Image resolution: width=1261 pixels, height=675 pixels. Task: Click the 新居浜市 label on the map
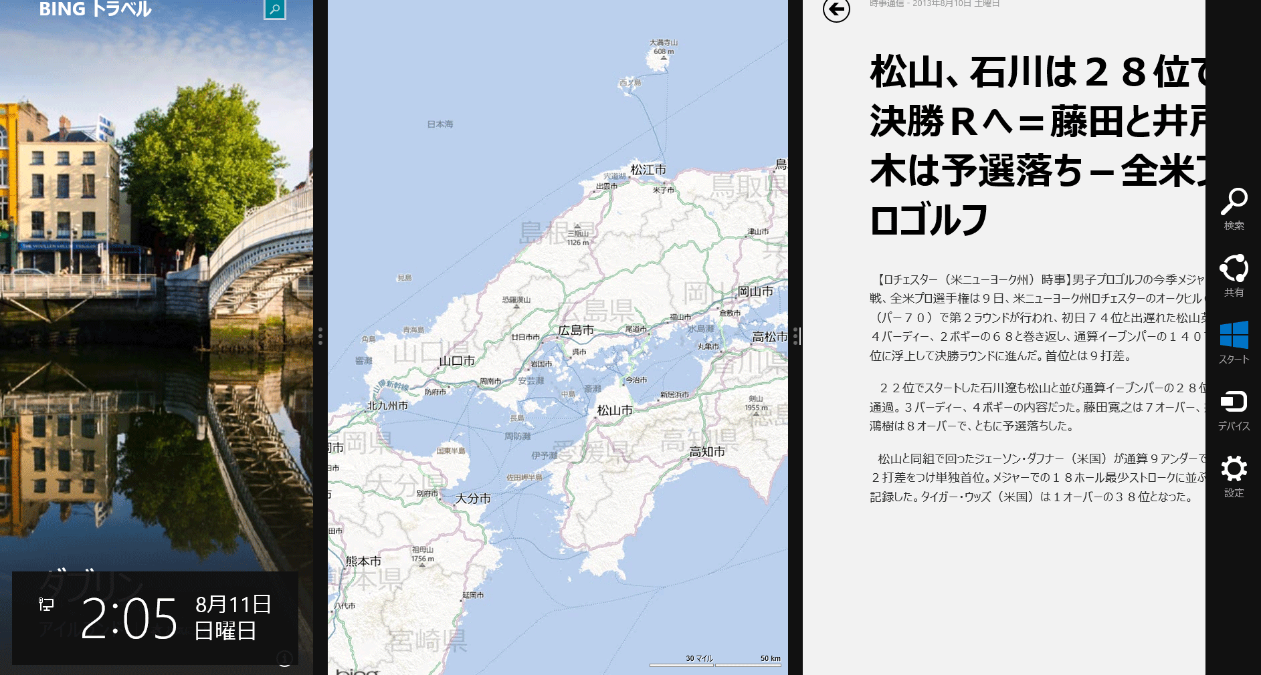click(674, 395)
